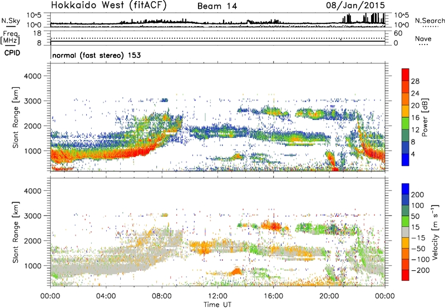Image resolution: width=445 pixels, height=308 pixels.
Task: Click the 'Time UT' axis title
Action: coord(217,305)
